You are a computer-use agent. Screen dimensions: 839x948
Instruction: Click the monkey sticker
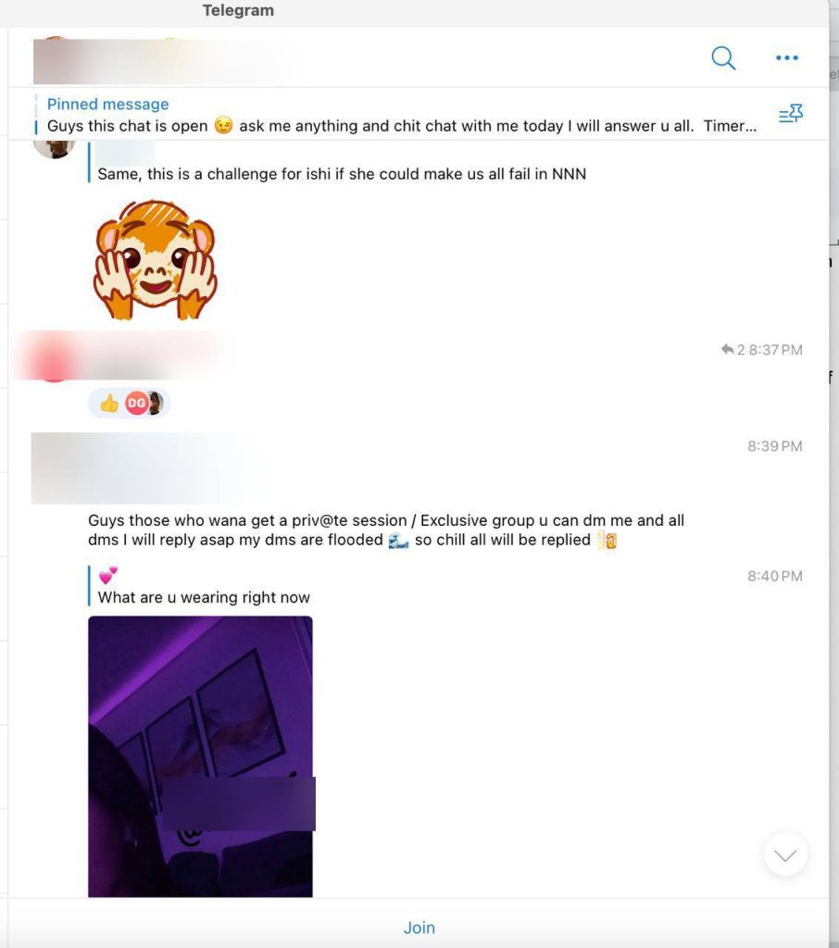(x=156, y=260)
